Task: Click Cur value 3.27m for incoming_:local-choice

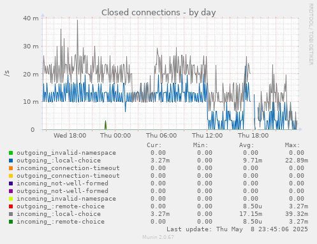Action: [x=160, y=214]
